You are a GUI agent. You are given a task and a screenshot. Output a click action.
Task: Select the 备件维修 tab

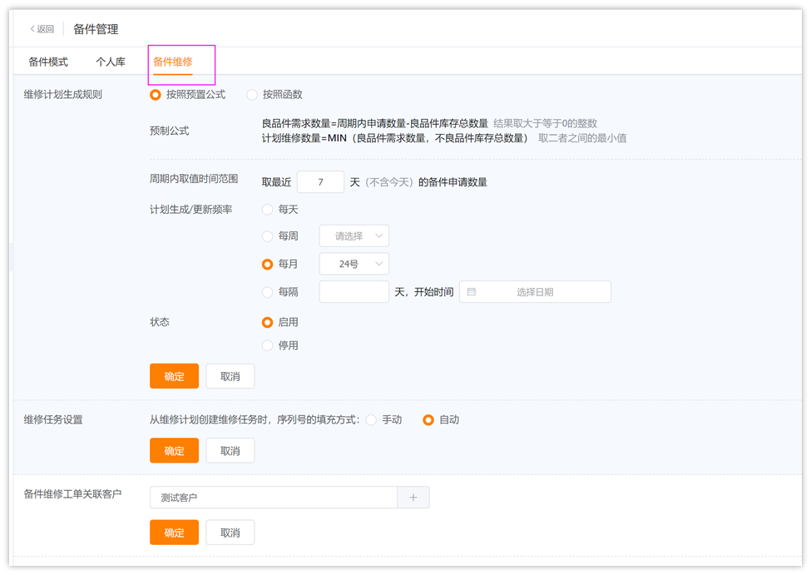point(173,62)
